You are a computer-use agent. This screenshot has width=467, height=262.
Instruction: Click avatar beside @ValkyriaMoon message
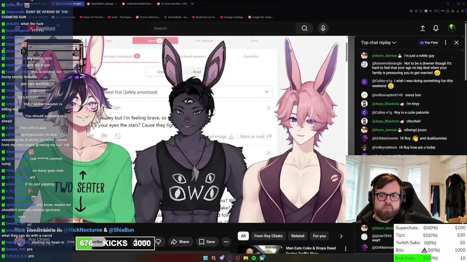coord(364,147)
